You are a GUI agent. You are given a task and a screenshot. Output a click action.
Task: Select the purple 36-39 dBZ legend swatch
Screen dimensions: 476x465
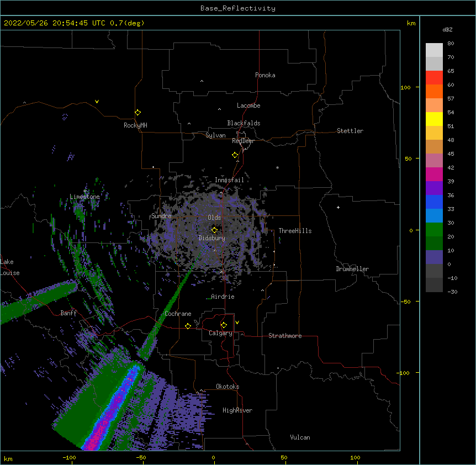tap(434, 188)
